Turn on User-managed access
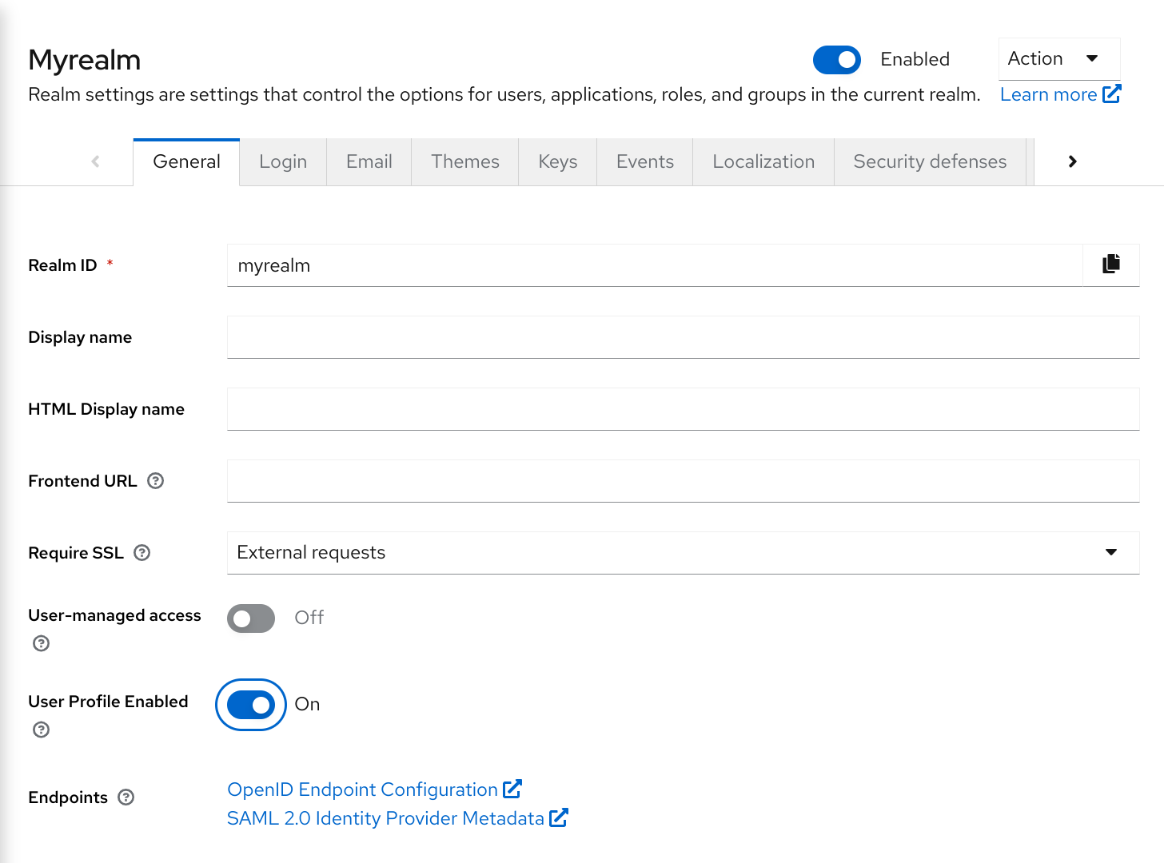1164x863 pixels. point(250,618)
